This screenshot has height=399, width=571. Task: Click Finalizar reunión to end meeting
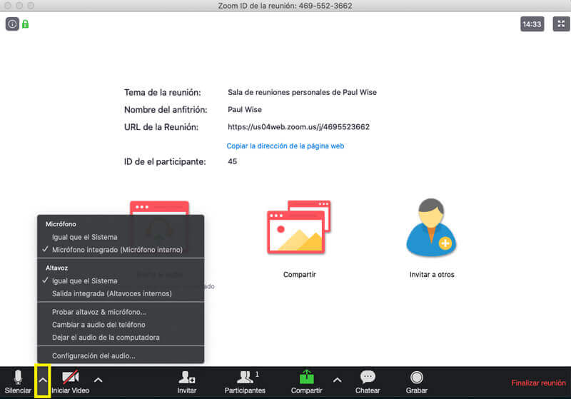tap(538, 383)
